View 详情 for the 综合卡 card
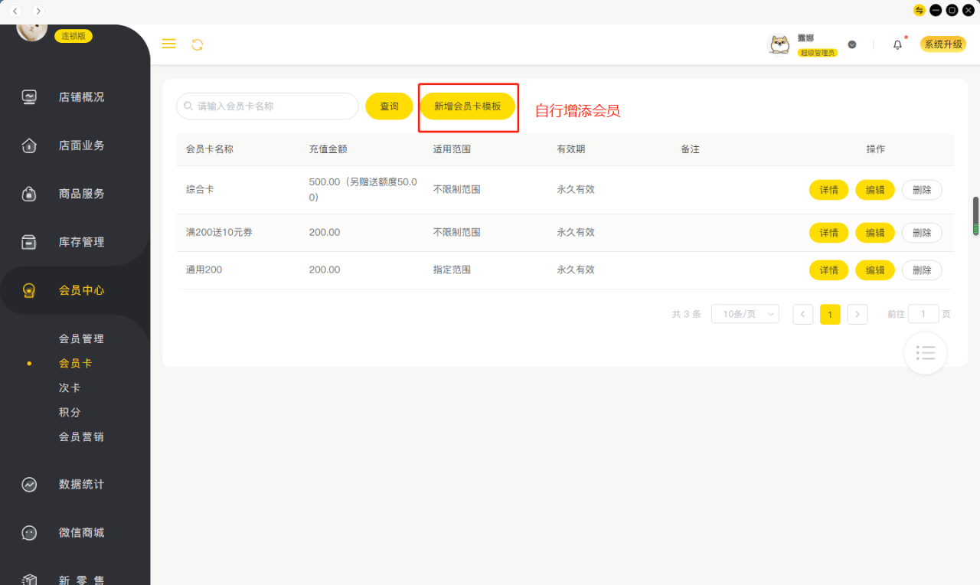The image size is (980, 585). 828,189
